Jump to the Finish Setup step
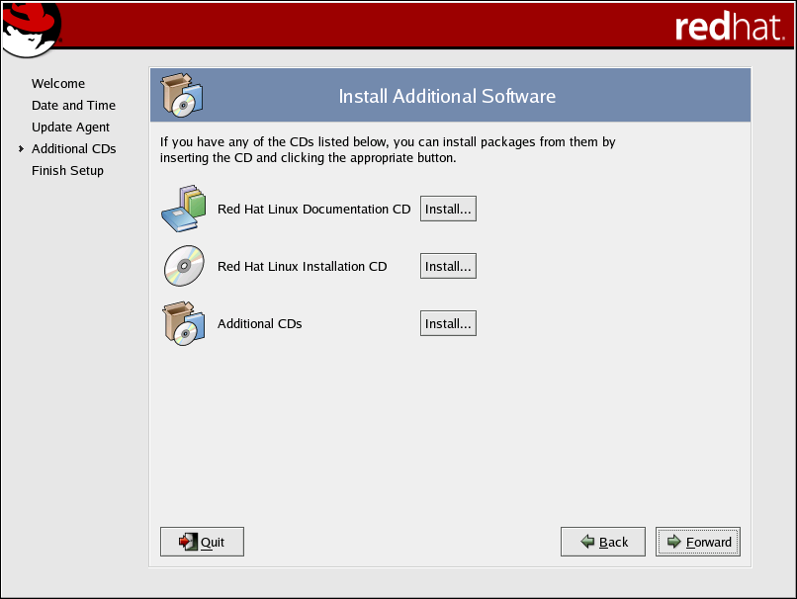The width and height of the screenshot is (797, 599). 67,171
